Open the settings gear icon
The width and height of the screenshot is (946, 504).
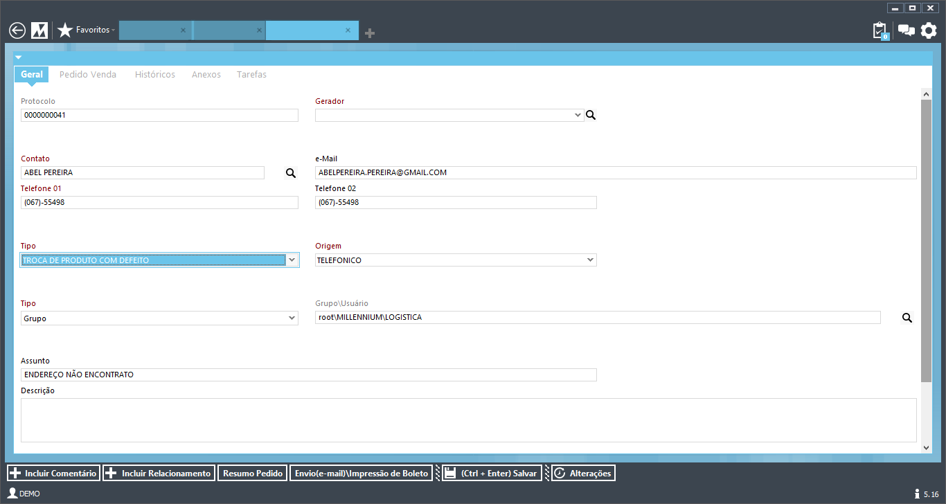point(929,30)
